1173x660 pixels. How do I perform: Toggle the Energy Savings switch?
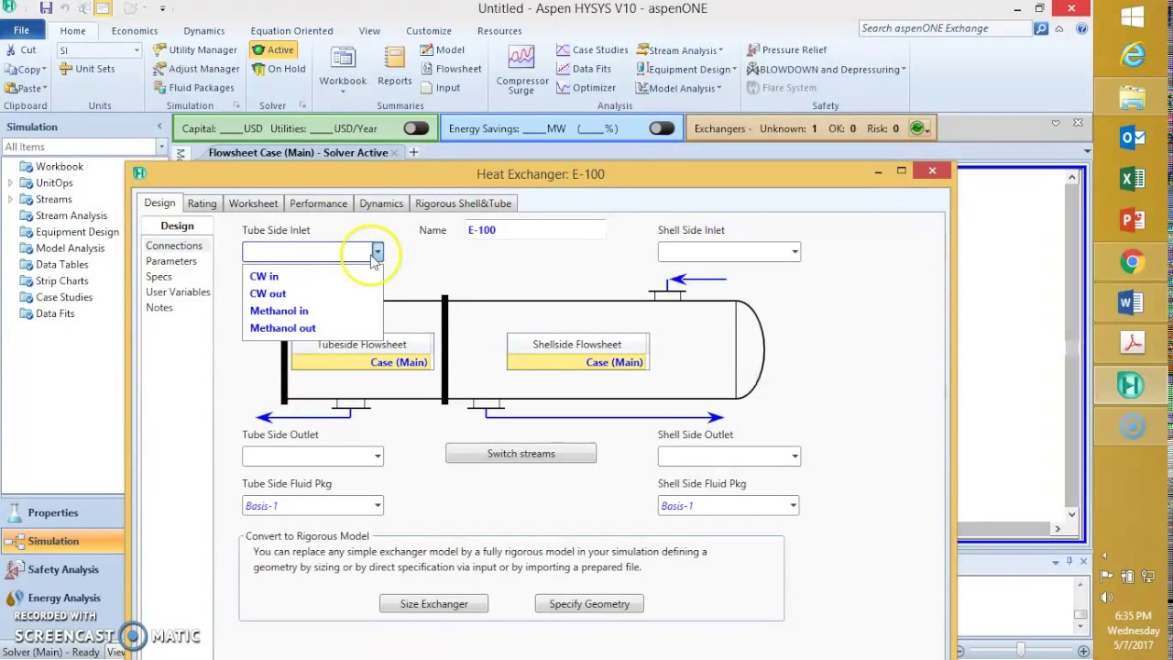click(x=662, y=129)
